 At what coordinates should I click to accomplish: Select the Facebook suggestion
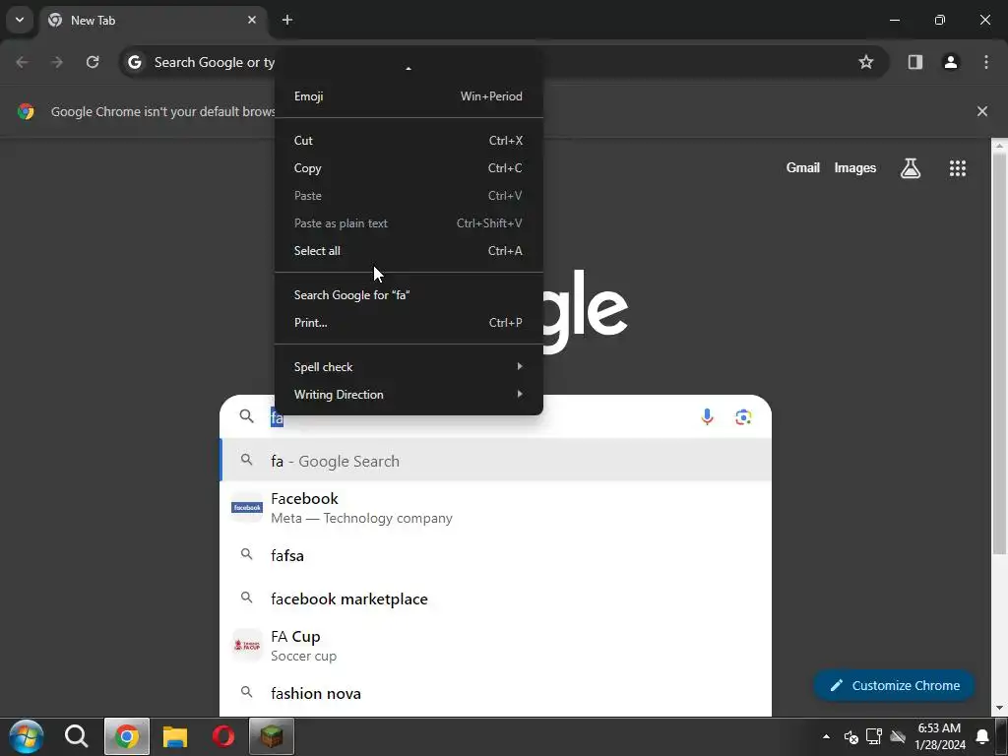496,508
